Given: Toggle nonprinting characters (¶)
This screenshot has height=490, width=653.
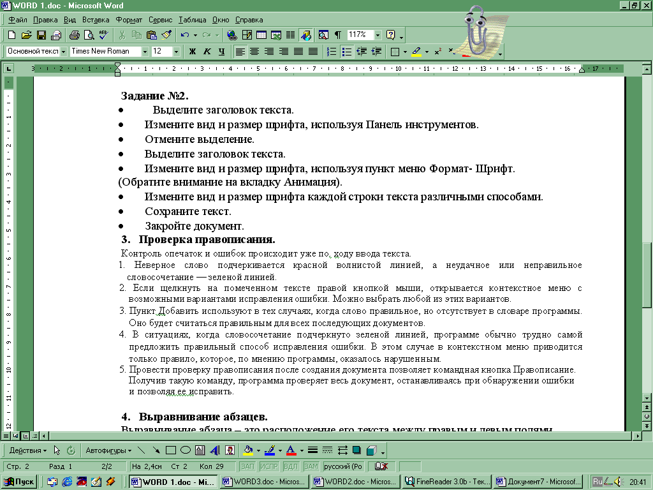Looking at the screenshot, I should tap(338, 35).
